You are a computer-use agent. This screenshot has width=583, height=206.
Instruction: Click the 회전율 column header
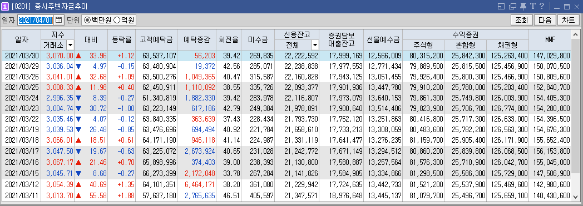229,39
